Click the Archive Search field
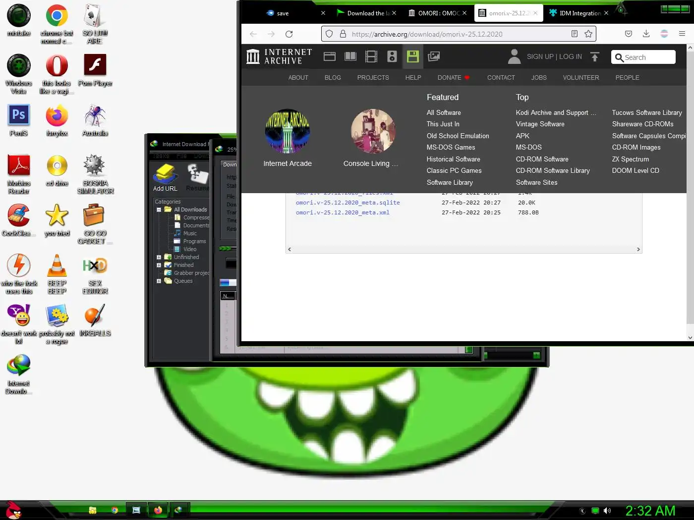 point(643,57)
